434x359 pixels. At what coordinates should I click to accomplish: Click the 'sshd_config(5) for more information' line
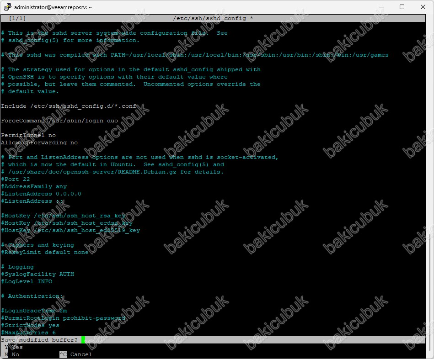(x=70, y=40)
